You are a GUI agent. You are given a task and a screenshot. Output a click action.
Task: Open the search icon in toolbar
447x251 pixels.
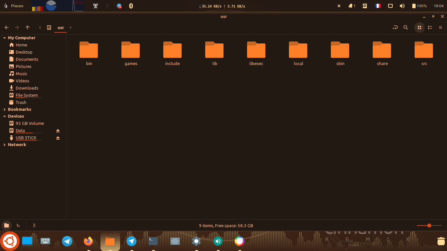[406, 27]
